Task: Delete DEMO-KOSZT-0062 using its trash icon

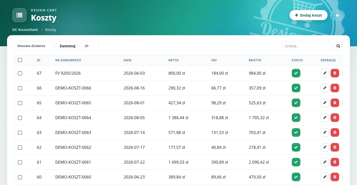Action: coord(335,147)
